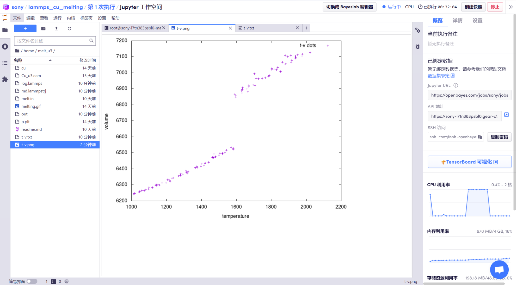Switch to the 详情 tab
This screenshot has width=516, height=285.
click(x=457, y=21)
